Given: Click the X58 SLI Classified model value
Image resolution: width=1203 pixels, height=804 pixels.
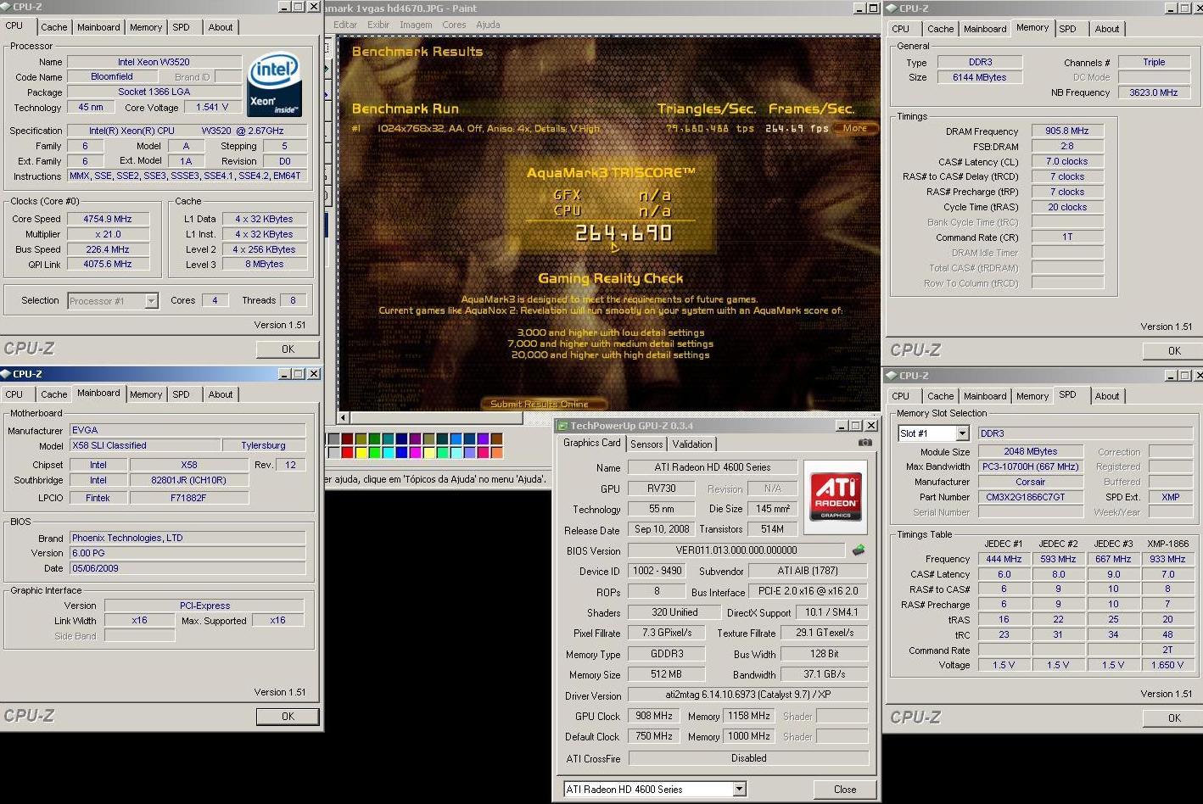Looking at the screenshot, I should pyautogui.click(x=143, y=445).
